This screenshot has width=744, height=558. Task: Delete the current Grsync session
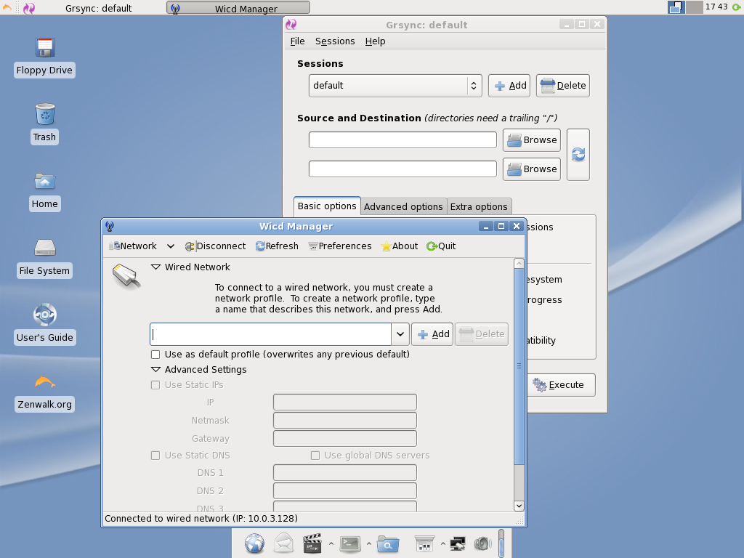tap(563, 86)
